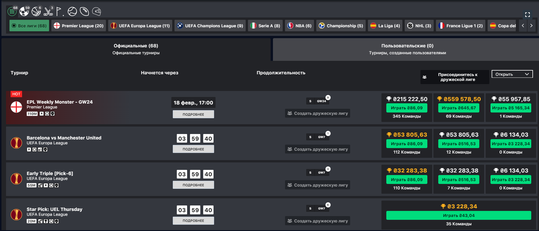Click Europa League logo of Star Pick row
Image resolution: width=539 pixels, height=231 pixels.
tap(16, 215)
